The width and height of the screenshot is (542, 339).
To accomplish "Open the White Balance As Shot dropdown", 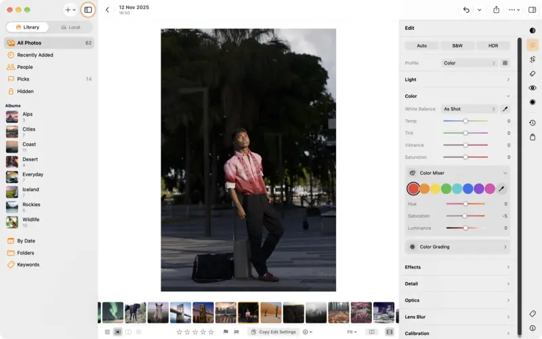I will click(470, 109).
